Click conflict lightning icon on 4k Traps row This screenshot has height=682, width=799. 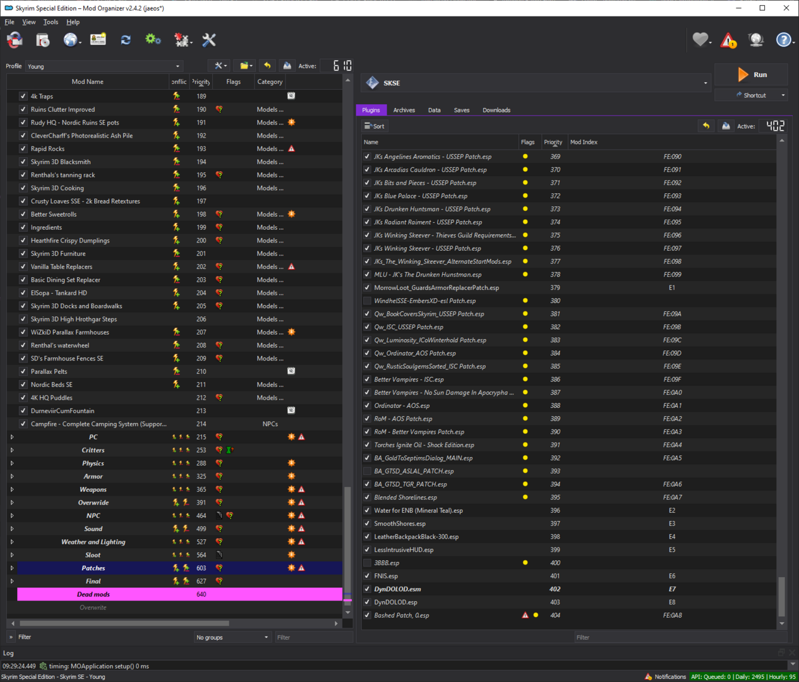pos(176,96)
